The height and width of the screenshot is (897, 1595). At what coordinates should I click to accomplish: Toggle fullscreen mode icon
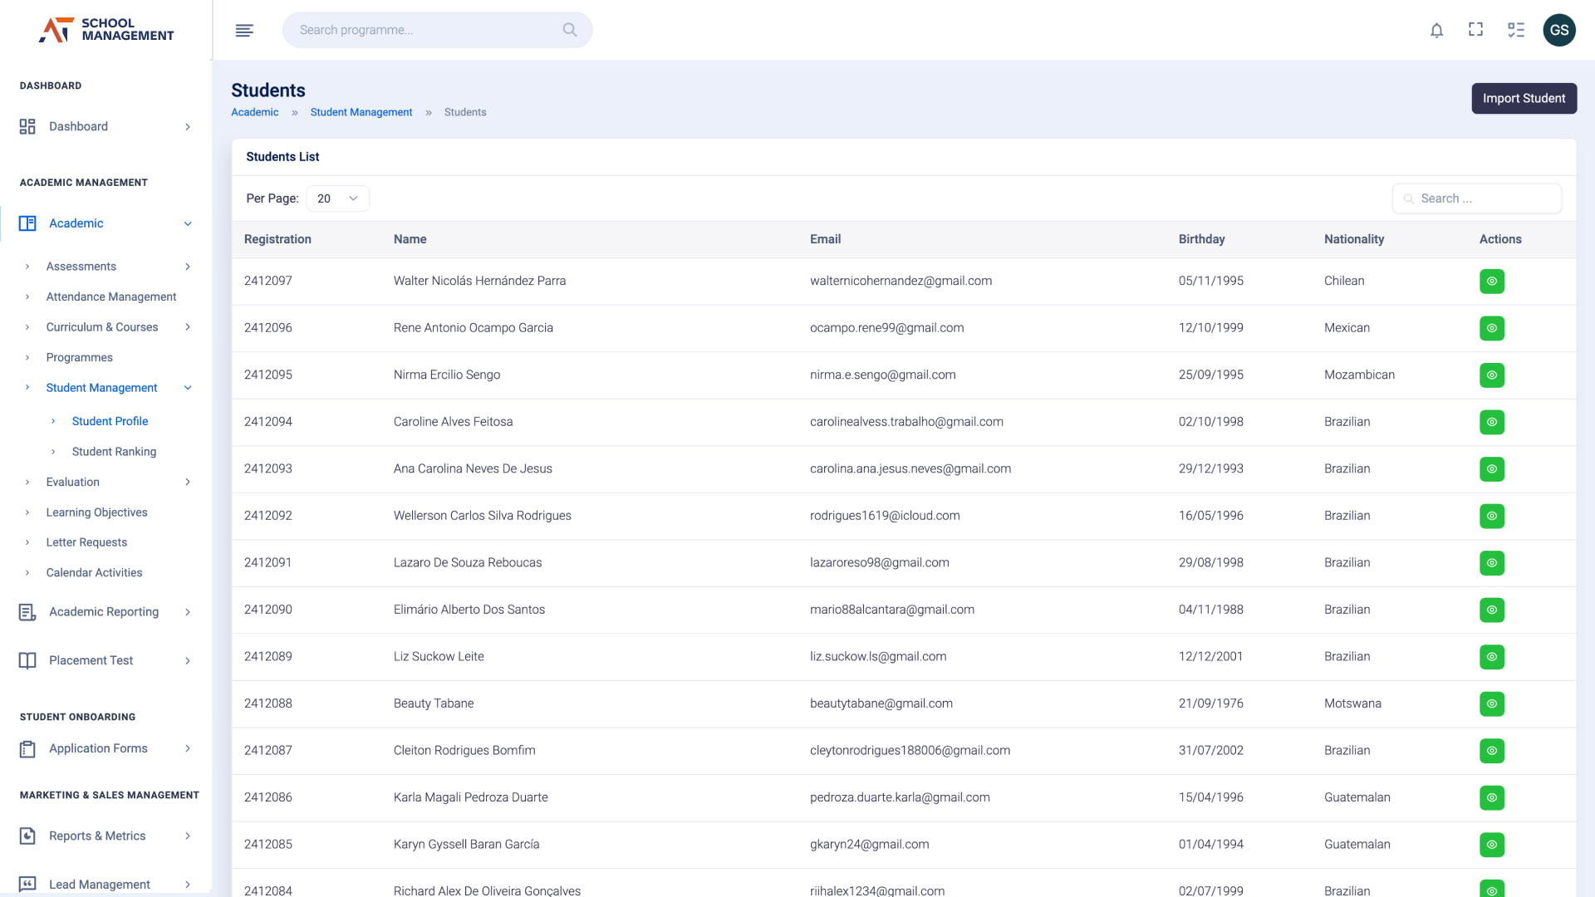click(x=1476, y=30)
